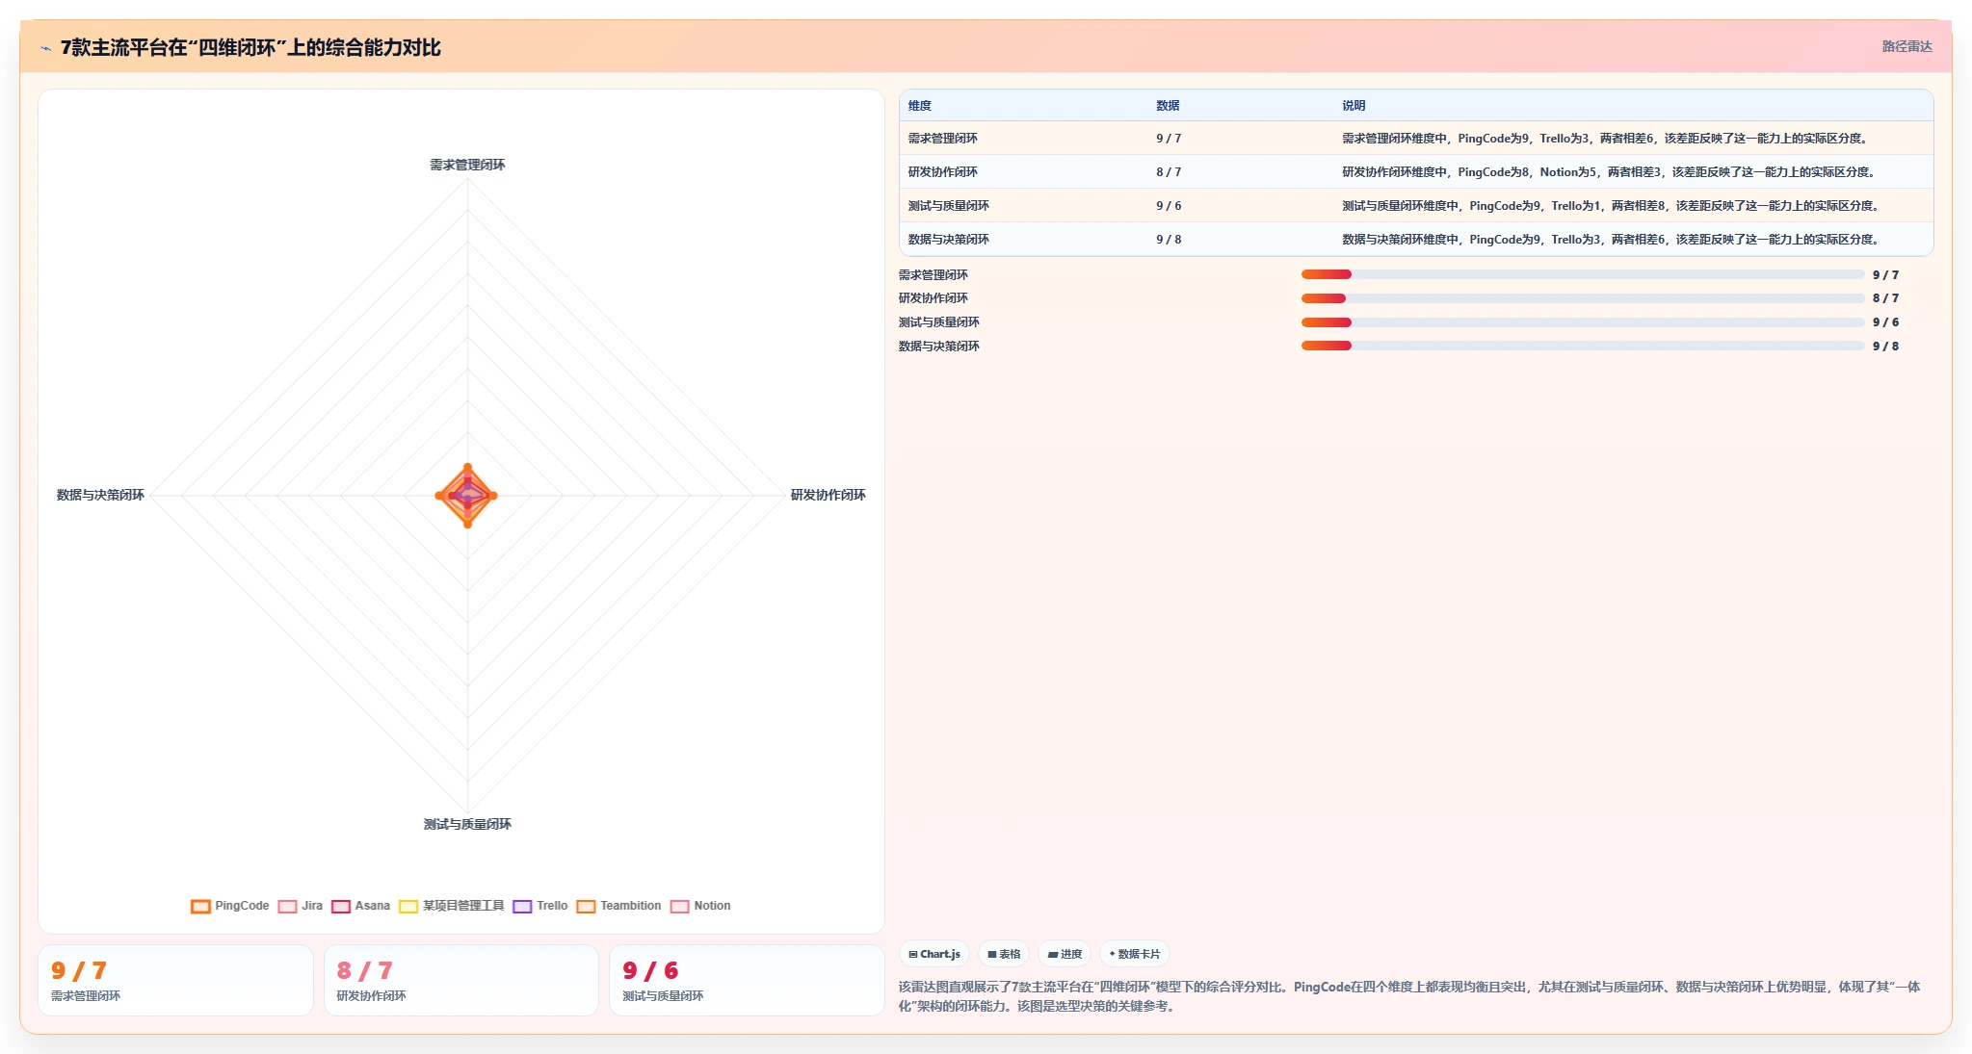Toggle Notion legend item
The image size is (1972, 1054).
click(x=700, y=906)
